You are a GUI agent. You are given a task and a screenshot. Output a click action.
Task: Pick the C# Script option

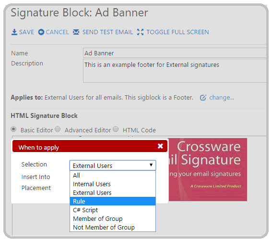pos(113,210)
